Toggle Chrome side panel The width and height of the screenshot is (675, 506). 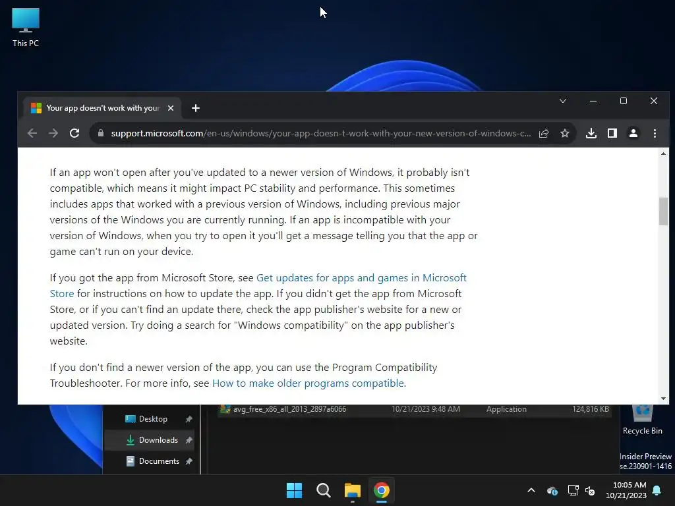[612, 133]
